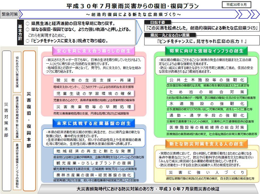Select the date box 平成30年9月
Image resolution: width=260 pixels, height=194 pixels.
[x=237, y=5]
